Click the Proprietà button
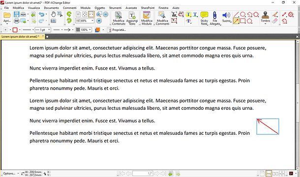Image resolution: width=300 pixels, height=177 pixels. tap(117, 30)
